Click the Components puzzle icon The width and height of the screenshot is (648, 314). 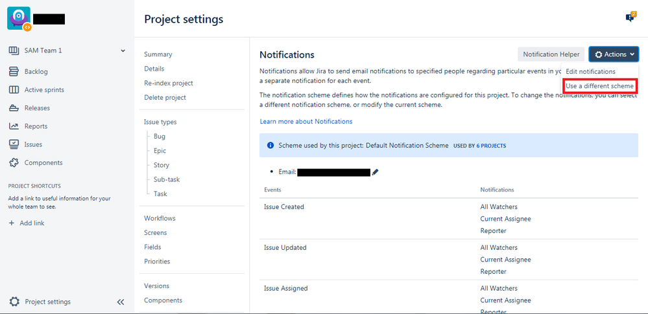coord(14,163)
